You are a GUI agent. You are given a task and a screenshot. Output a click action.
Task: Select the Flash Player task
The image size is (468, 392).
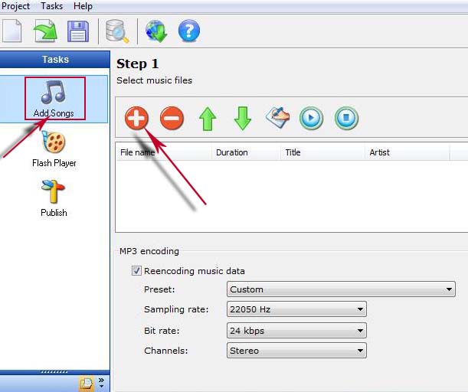[x=54, y=149]
